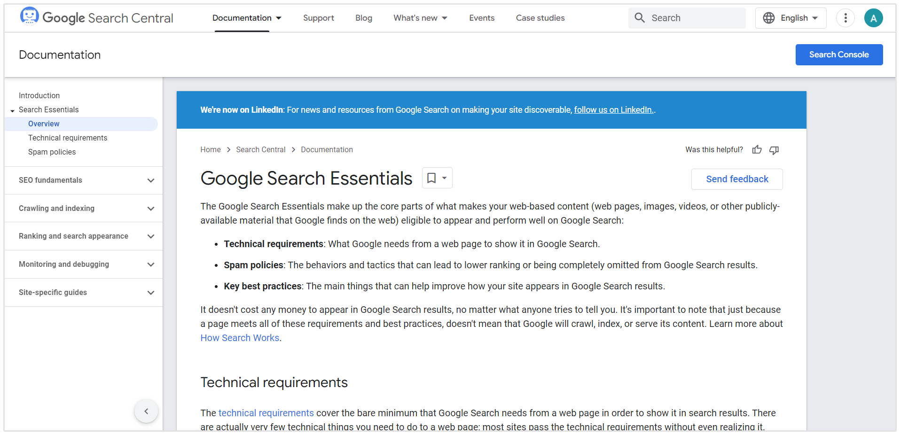Open the three-dot more options menu
Viewport: 900px width, 435px height.
(x=845, y=18)
